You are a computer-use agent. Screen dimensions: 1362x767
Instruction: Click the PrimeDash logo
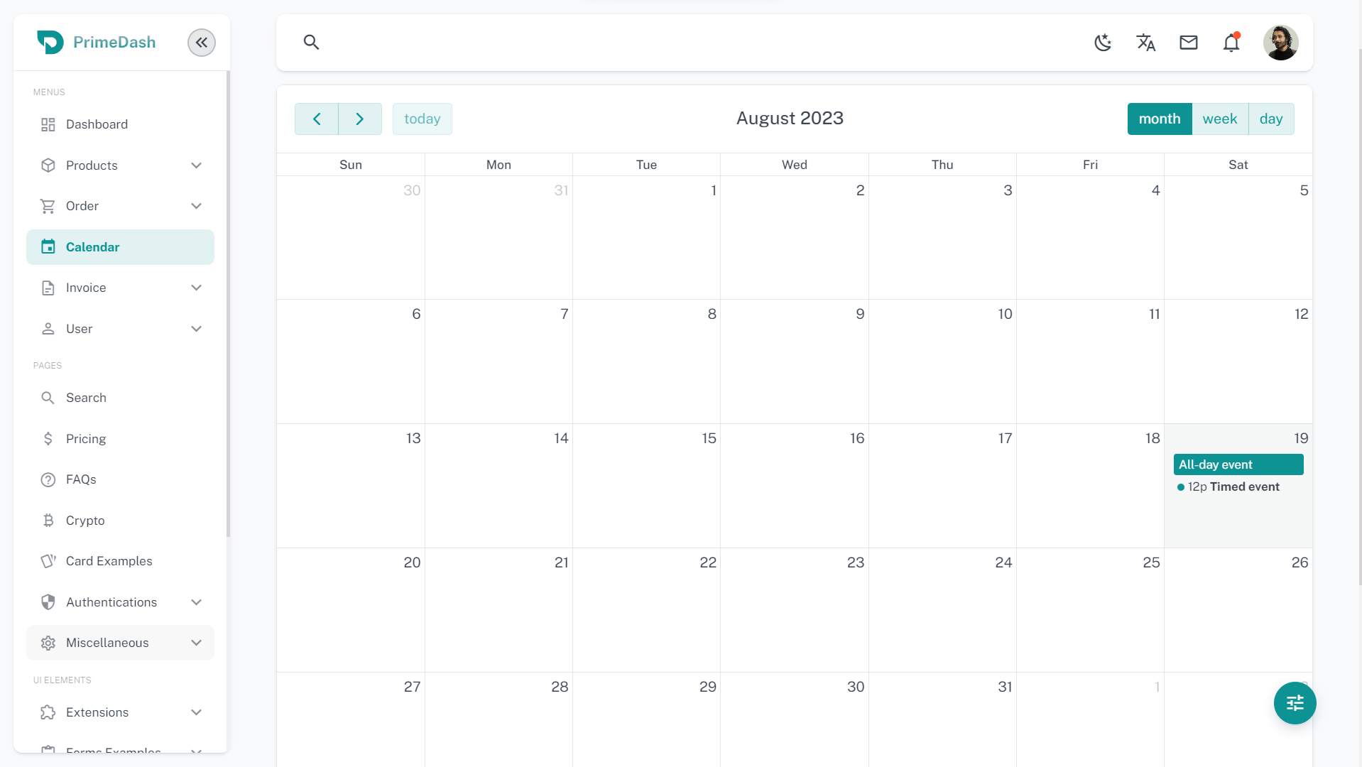[x=96, y=43]
